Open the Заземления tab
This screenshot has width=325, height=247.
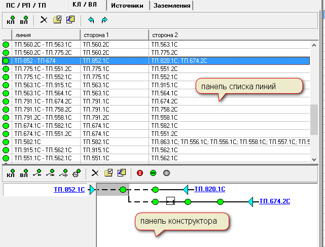pos(172,6)
